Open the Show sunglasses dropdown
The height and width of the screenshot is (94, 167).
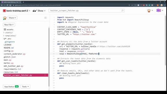tap(39, 11)
